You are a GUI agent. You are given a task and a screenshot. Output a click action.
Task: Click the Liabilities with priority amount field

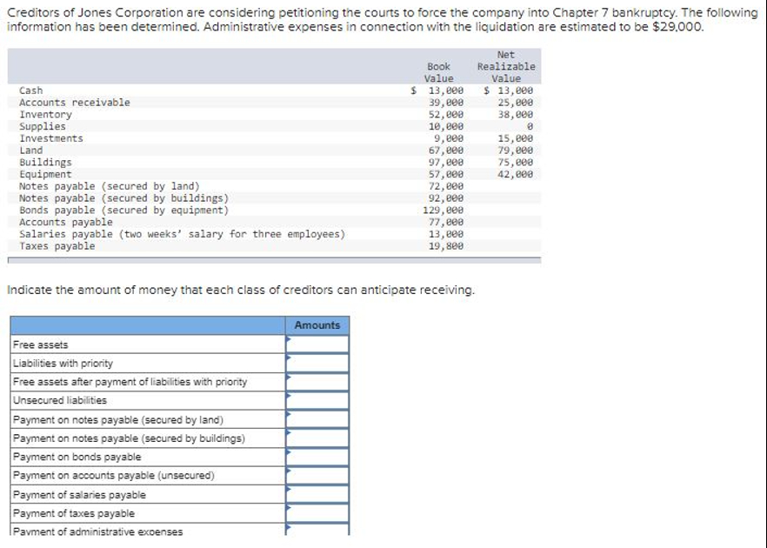click(317, 362)
